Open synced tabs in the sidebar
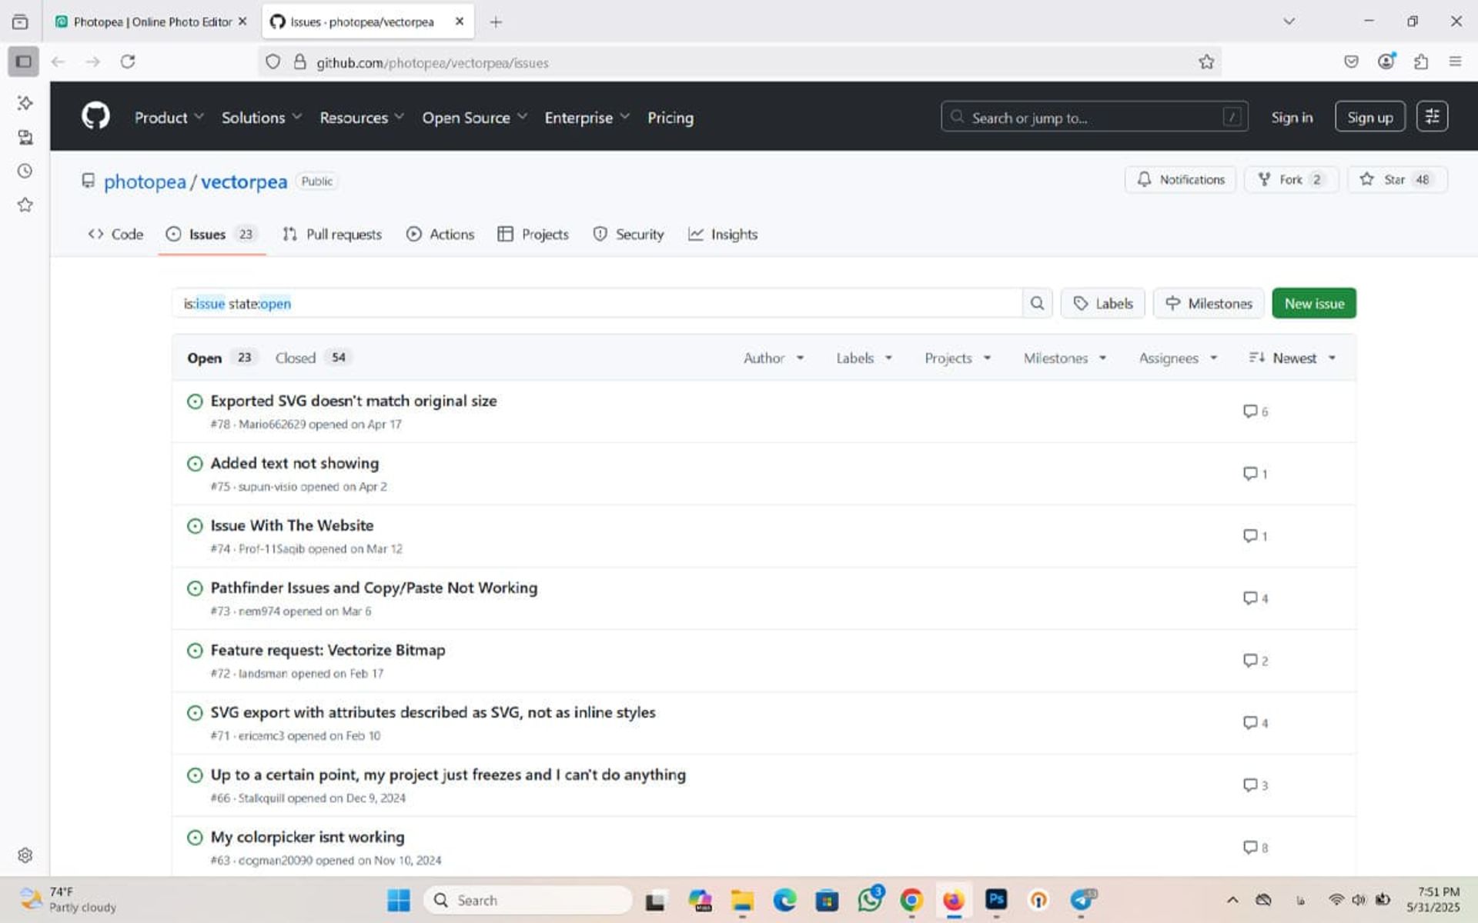The image size is (1478, 923). pos(25,137)
